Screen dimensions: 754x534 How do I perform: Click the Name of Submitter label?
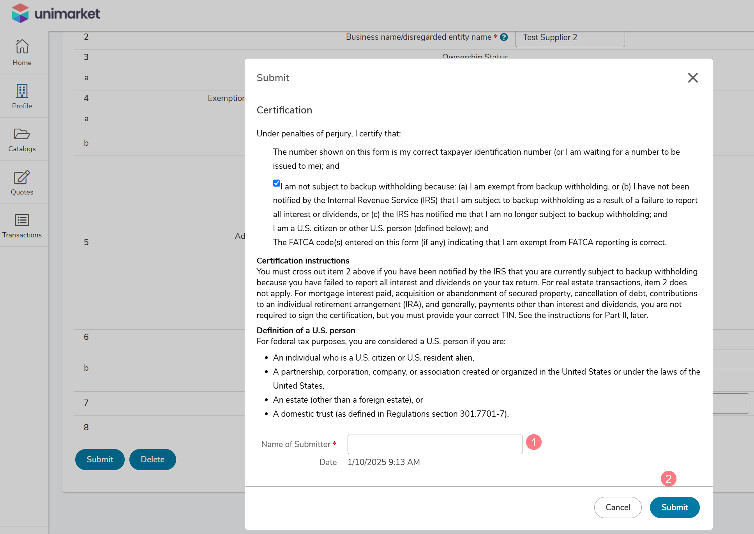tap(296, 444)
